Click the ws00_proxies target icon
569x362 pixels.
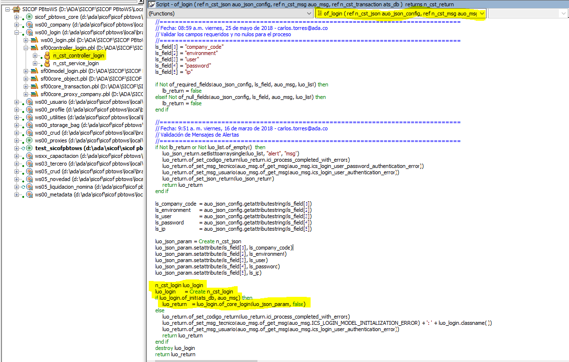29,140
